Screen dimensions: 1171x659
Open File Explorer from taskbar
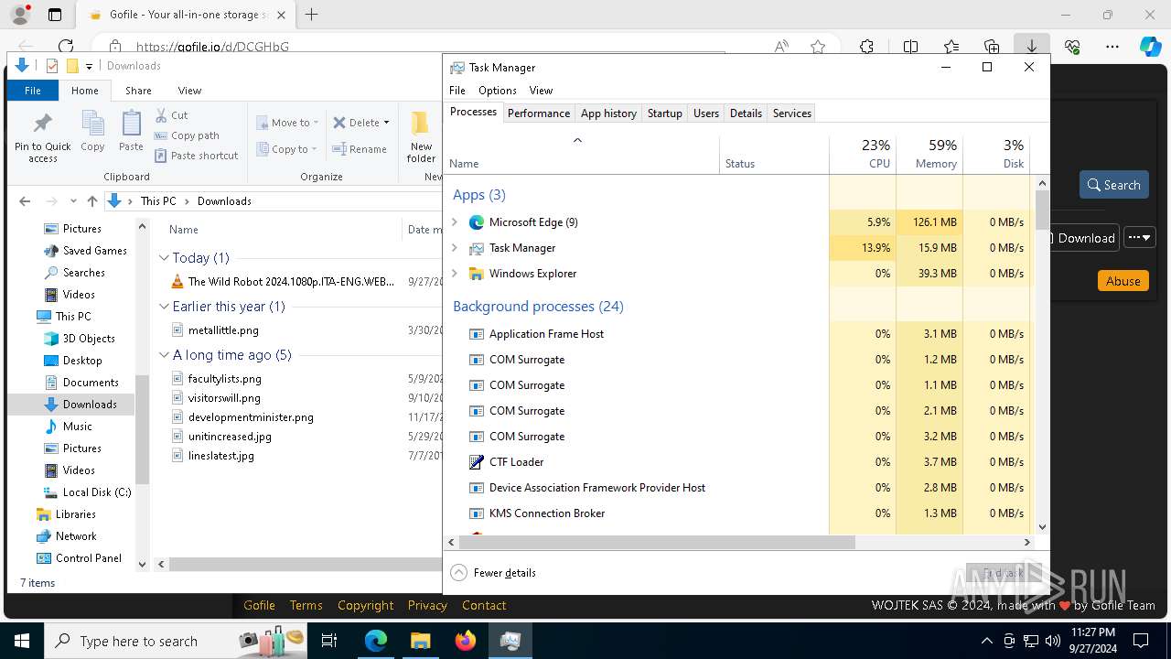[x=420, y=641]
